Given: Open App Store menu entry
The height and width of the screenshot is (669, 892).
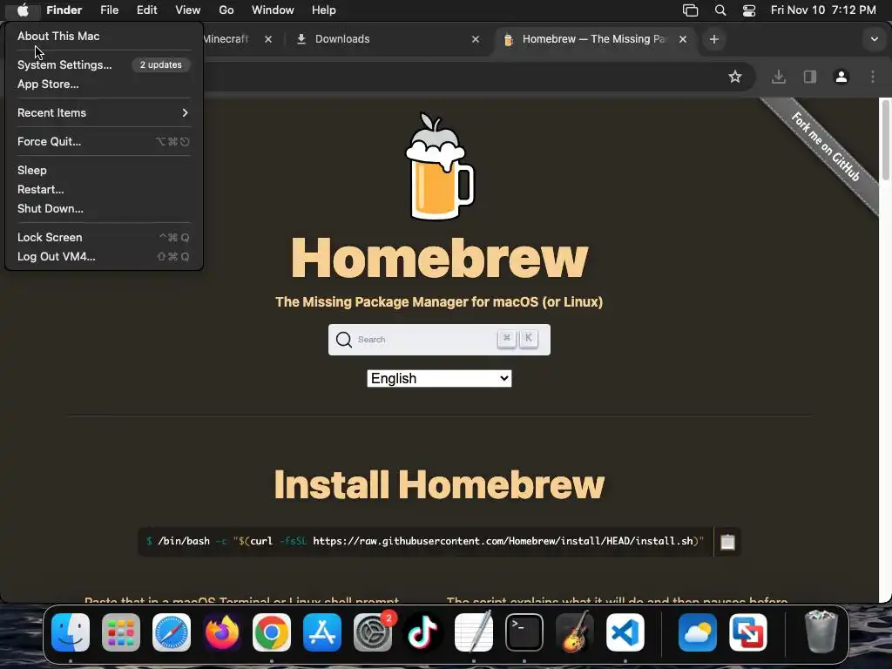Looking at the screenshot, I should click(48, 84).
